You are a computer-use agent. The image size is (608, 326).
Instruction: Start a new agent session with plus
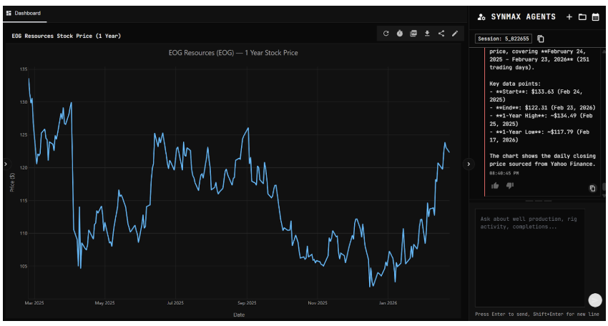click(x=569, y=16)
